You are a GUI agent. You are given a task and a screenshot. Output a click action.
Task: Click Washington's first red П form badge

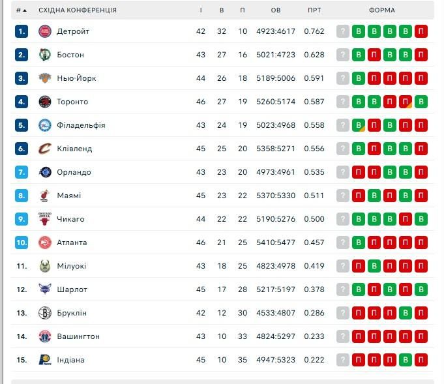coord(359,336)
